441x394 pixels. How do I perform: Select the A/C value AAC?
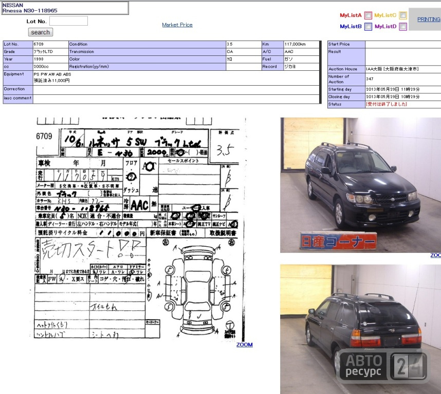pos(289,52)
